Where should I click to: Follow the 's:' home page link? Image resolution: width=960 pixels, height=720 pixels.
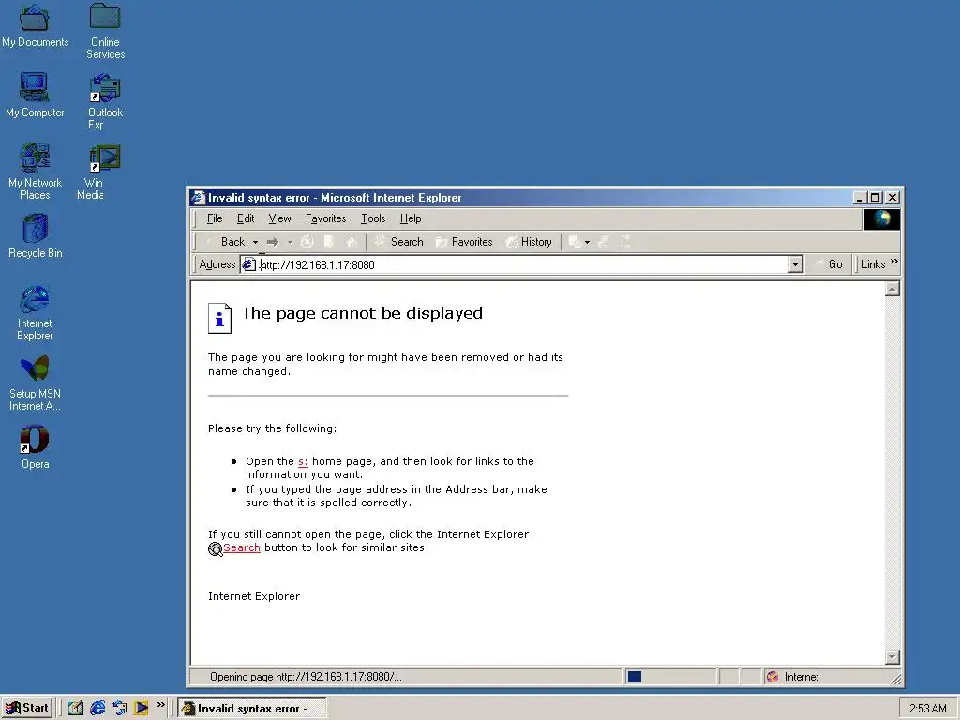(x=303, y=461)
